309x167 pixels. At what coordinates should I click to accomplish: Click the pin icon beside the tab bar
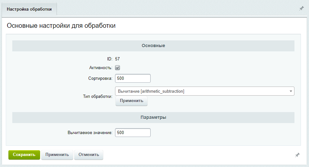coord(302,8)
